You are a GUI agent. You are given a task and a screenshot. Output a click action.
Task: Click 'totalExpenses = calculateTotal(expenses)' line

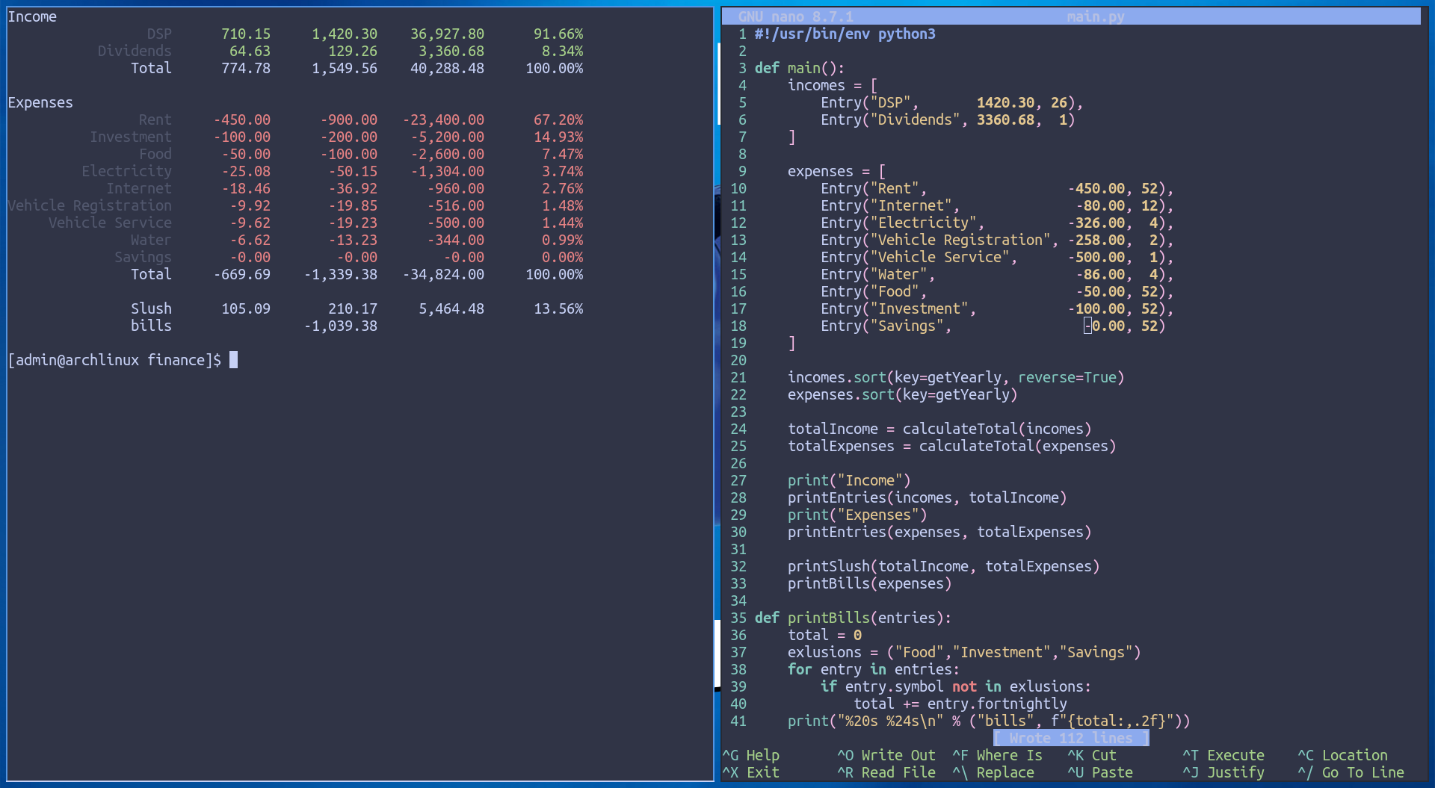(952, 446)
